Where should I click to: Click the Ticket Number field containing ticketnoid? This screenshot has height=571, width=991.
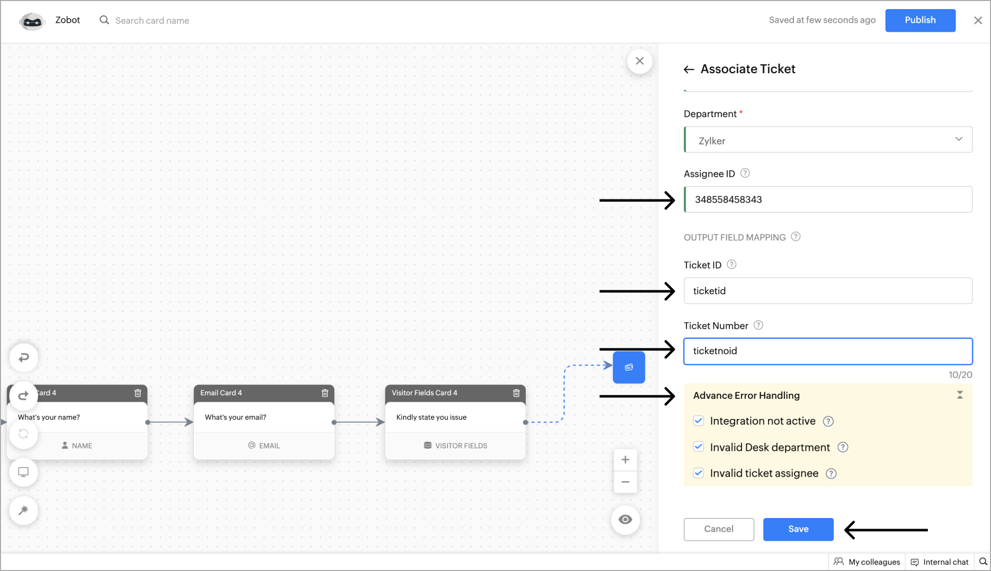tap(827, 351)
